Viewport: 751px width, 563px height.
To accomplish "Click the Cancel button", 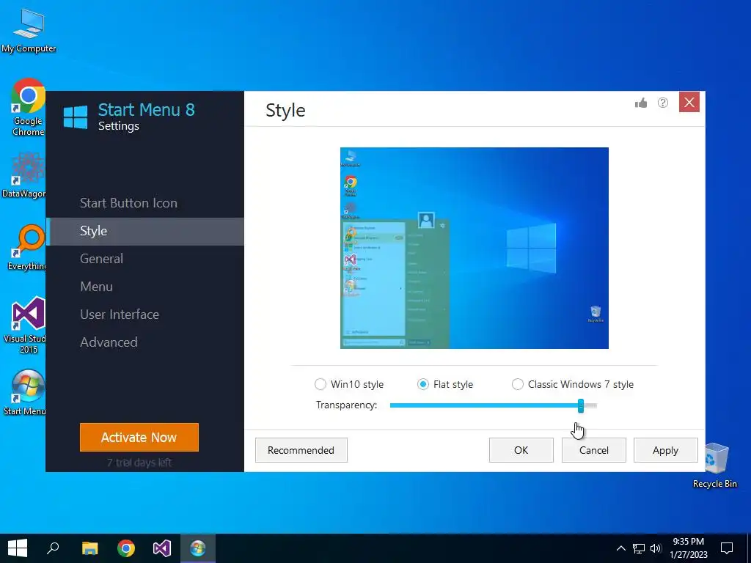I will [594, 451].
